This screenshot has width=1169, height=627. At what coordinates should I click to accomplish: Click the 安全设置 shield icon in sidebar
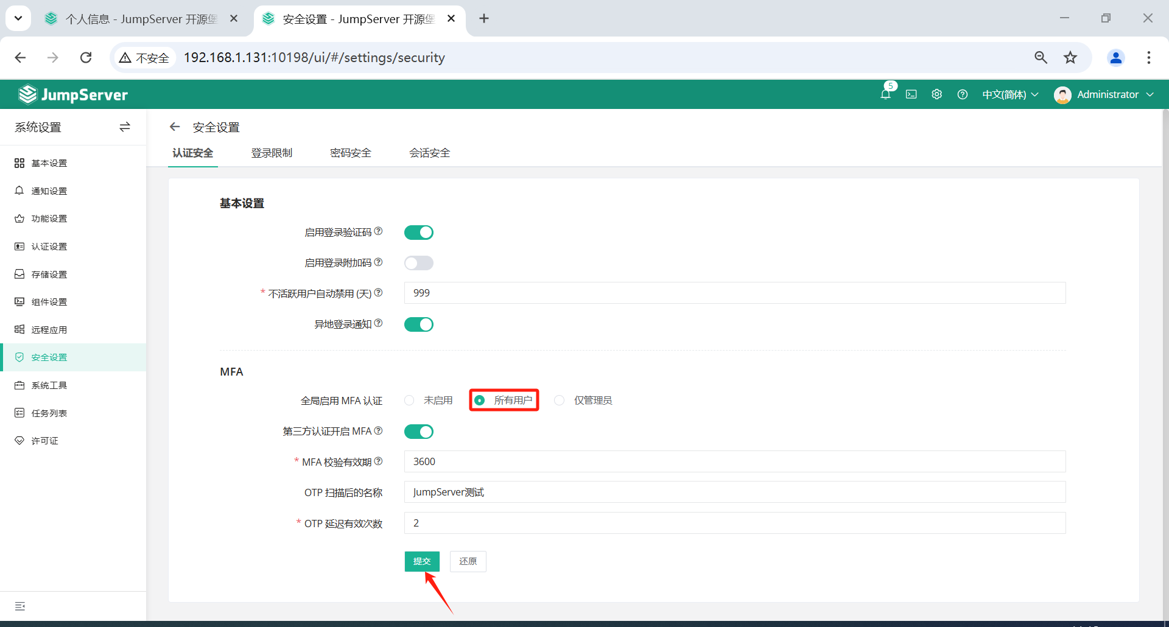click(19, 357)
